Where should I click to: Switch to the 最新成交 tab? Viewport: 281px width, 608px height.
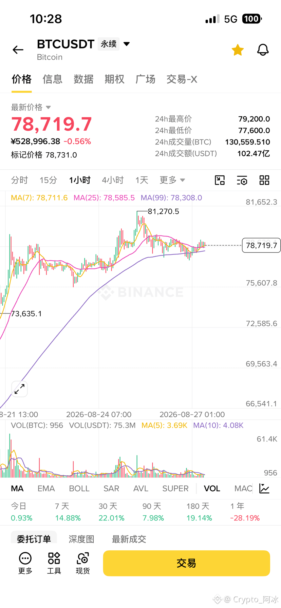(x=129, y=539)
